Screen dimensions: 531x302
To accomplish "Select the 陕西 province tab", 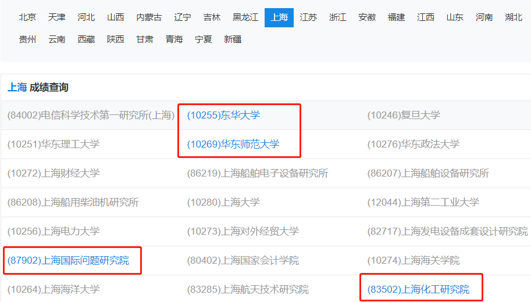I will (x=116, y=39).
